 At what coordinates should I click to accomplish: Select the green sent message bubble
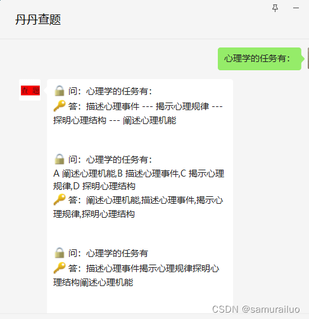click(x=260, y=59)
